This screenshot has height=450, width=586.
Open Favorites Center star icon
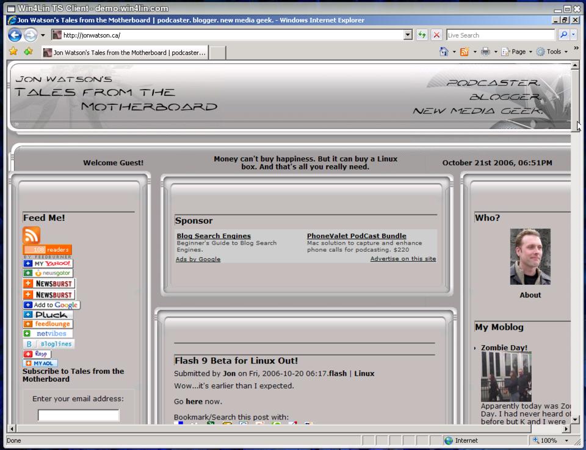[13, 52]
